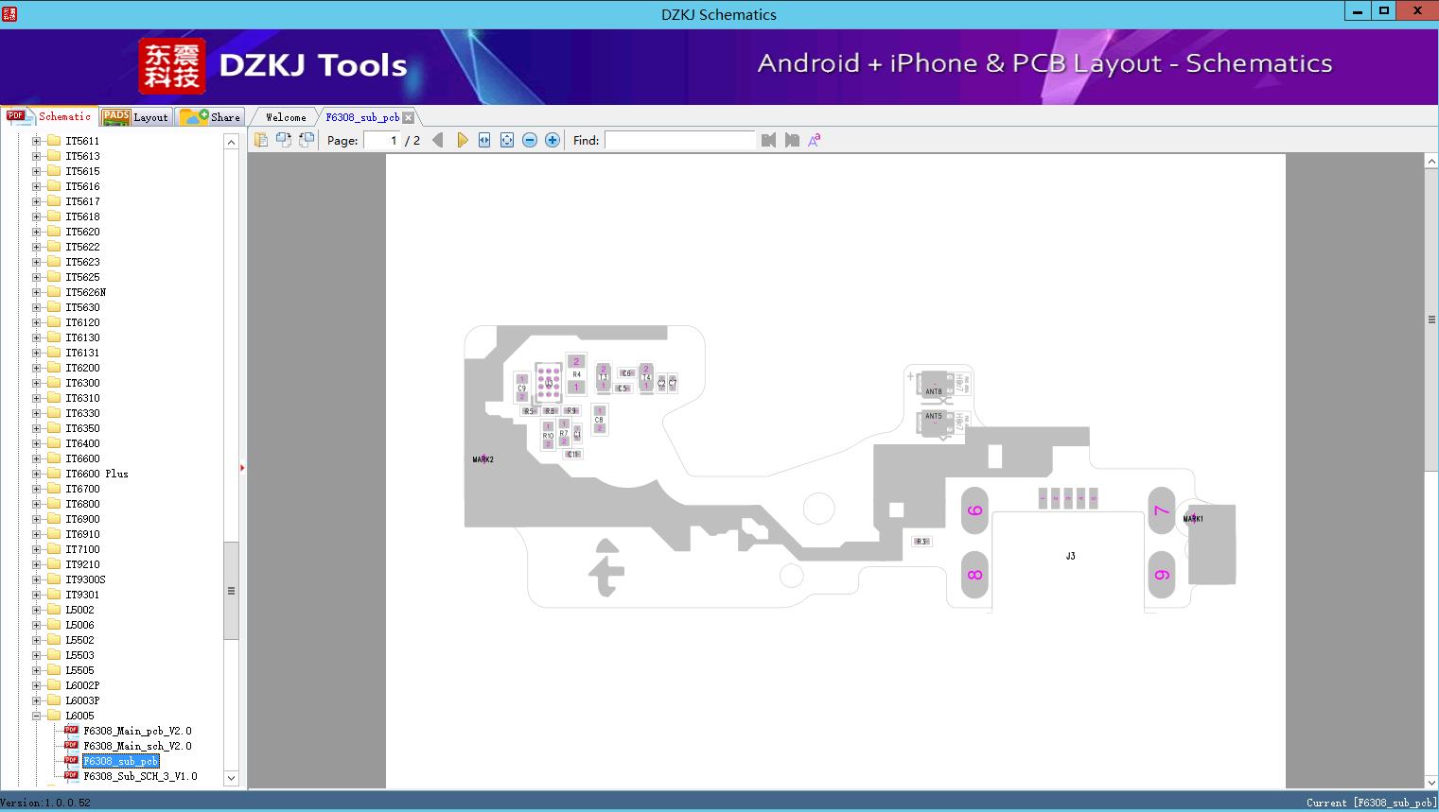Click the IT6400 folder icon
The height and width of the screenshot is (812, 1439).
[54, 443]
